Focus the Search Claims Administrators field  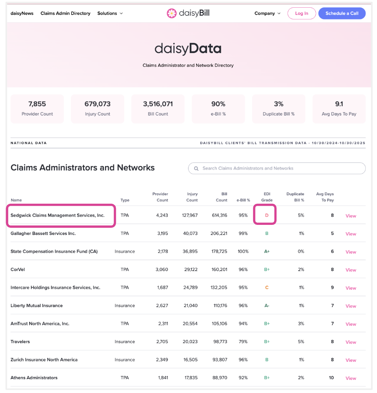(x=280, y=169)
